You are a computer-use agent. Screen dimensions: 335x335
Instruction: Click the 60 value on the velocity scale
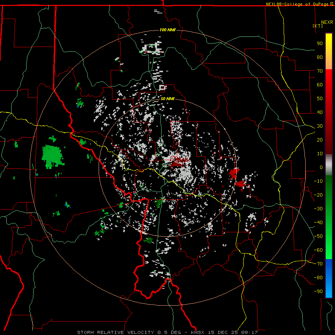[x=320, y=84]
